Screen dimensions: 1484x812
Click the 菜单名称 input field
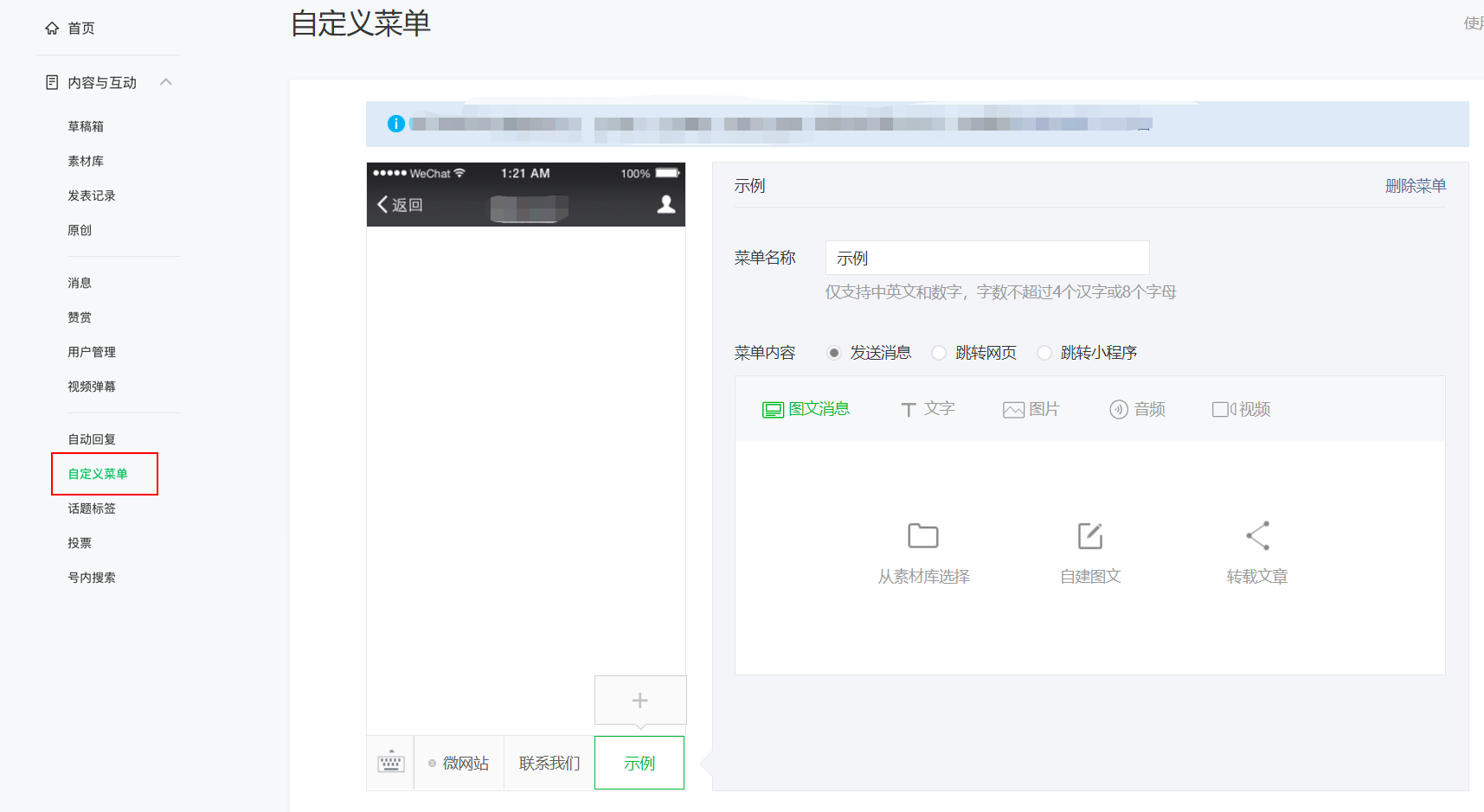(x=986, y=258)
